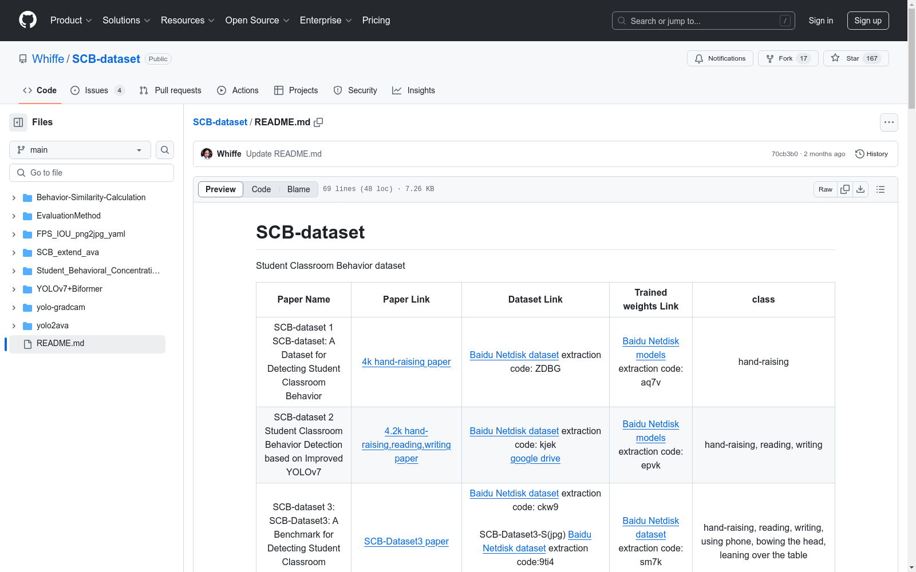Switch to Code view mode
Screen dimensions: 916x572
261,189
